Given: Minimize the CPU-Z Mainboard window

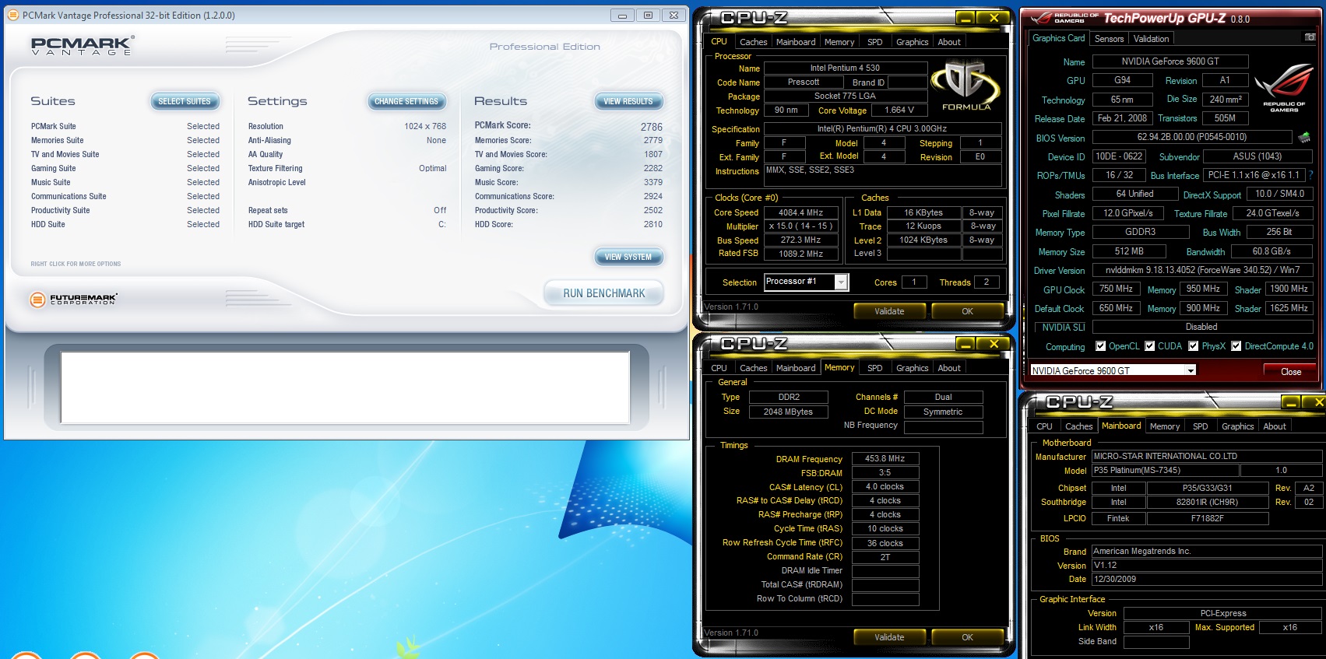Looking at the screenshot, I should [x=1291, y=402].
